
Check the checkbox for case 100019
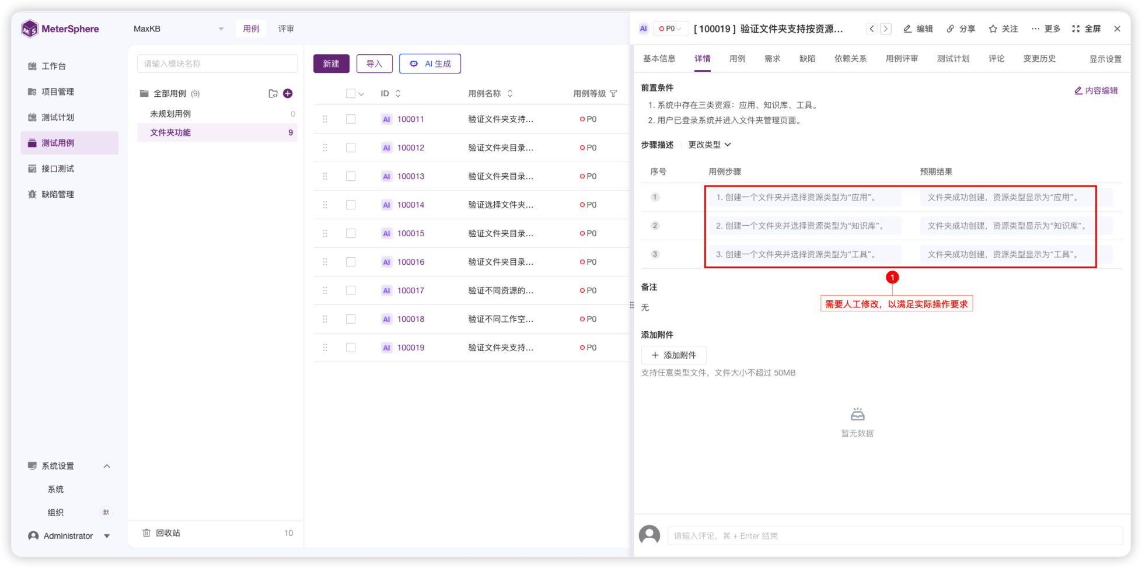point(351,347)
